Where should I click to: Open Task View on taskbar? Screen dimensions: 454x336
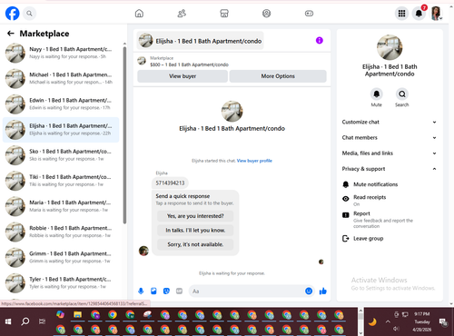[x=42, y=321]
